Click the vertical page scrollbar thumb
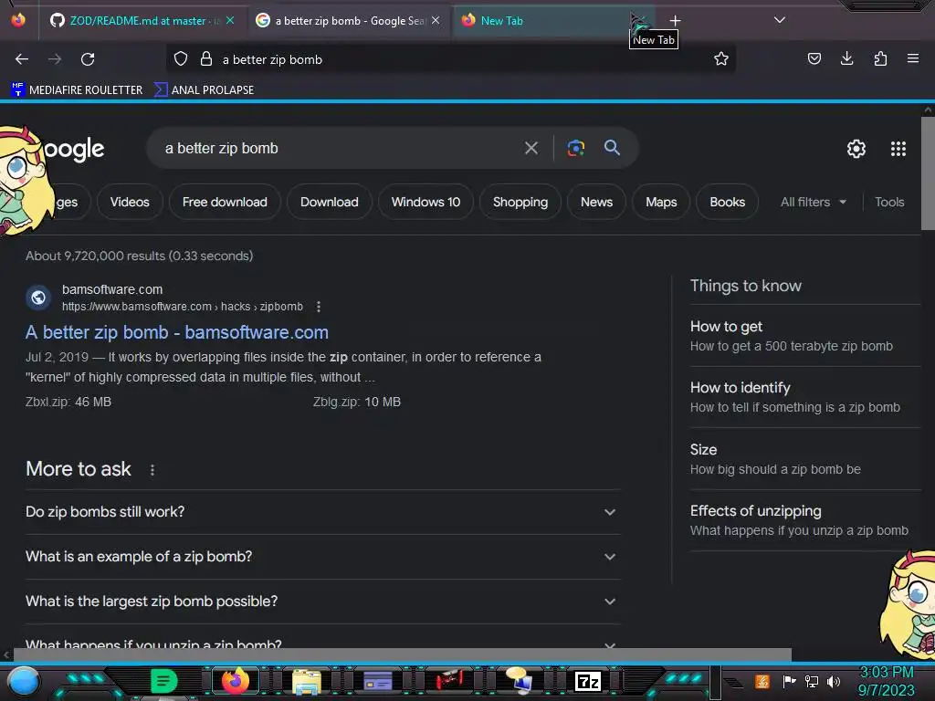The height and width of the screenshot is (701, 935). 928,173
